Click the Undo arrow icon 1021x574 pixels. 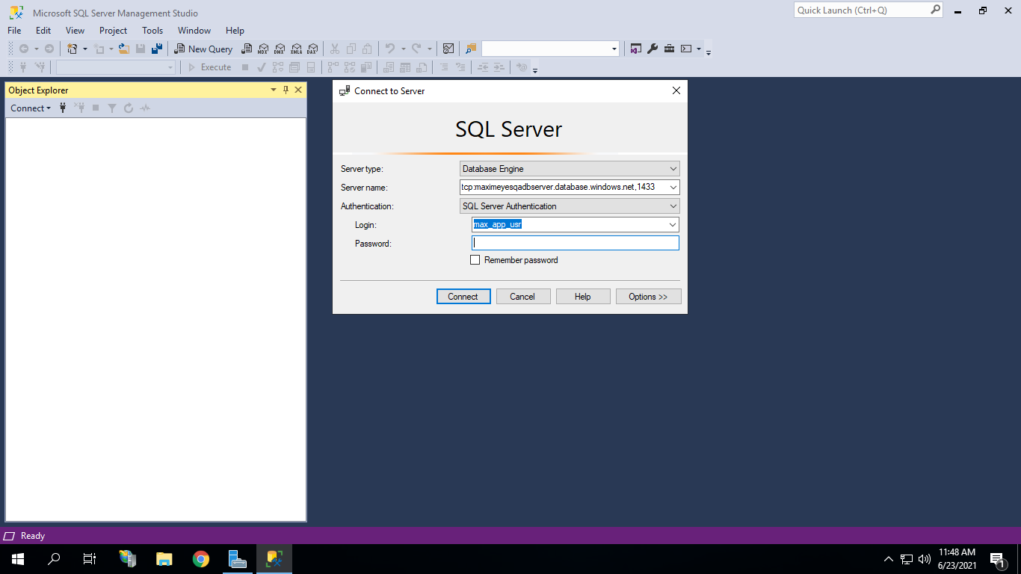389,49
